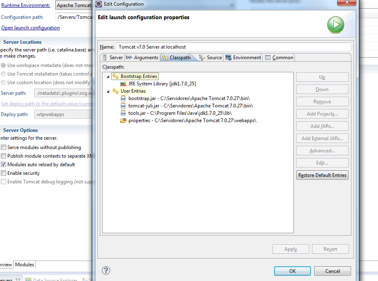Image resolution: width=378 pixels, height=281 pixels.
Task: Select the JRE System Library entry
Action: (162, 84)
